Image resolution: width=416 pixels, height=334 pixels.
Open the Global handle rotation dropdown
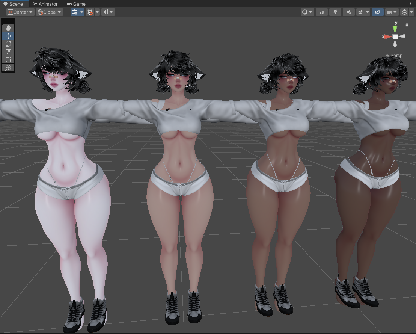pos(50,12)
